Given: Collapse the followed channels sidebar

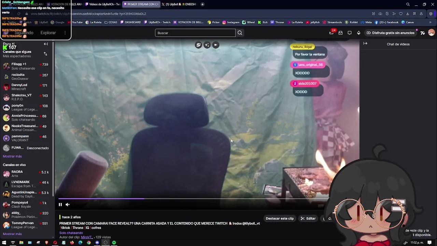Looking at the screenshot, I should (x=46, y=44).
